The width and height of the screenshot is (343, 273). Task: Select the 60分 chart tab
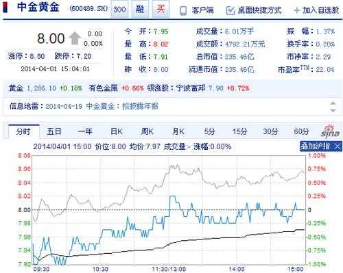tap(301, 131)
